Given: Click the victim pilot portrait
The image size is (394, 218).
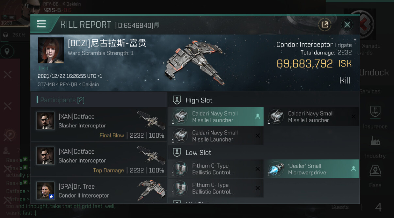Looking at the screenshot, I should pos(51,50).
